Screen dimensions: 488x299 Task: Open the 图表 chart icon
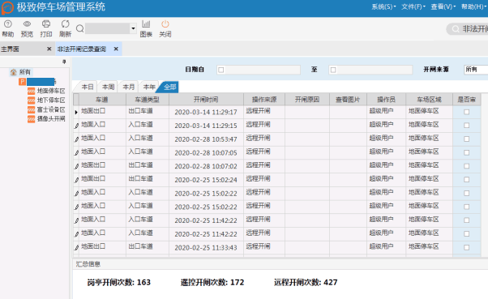pos(146,24)
